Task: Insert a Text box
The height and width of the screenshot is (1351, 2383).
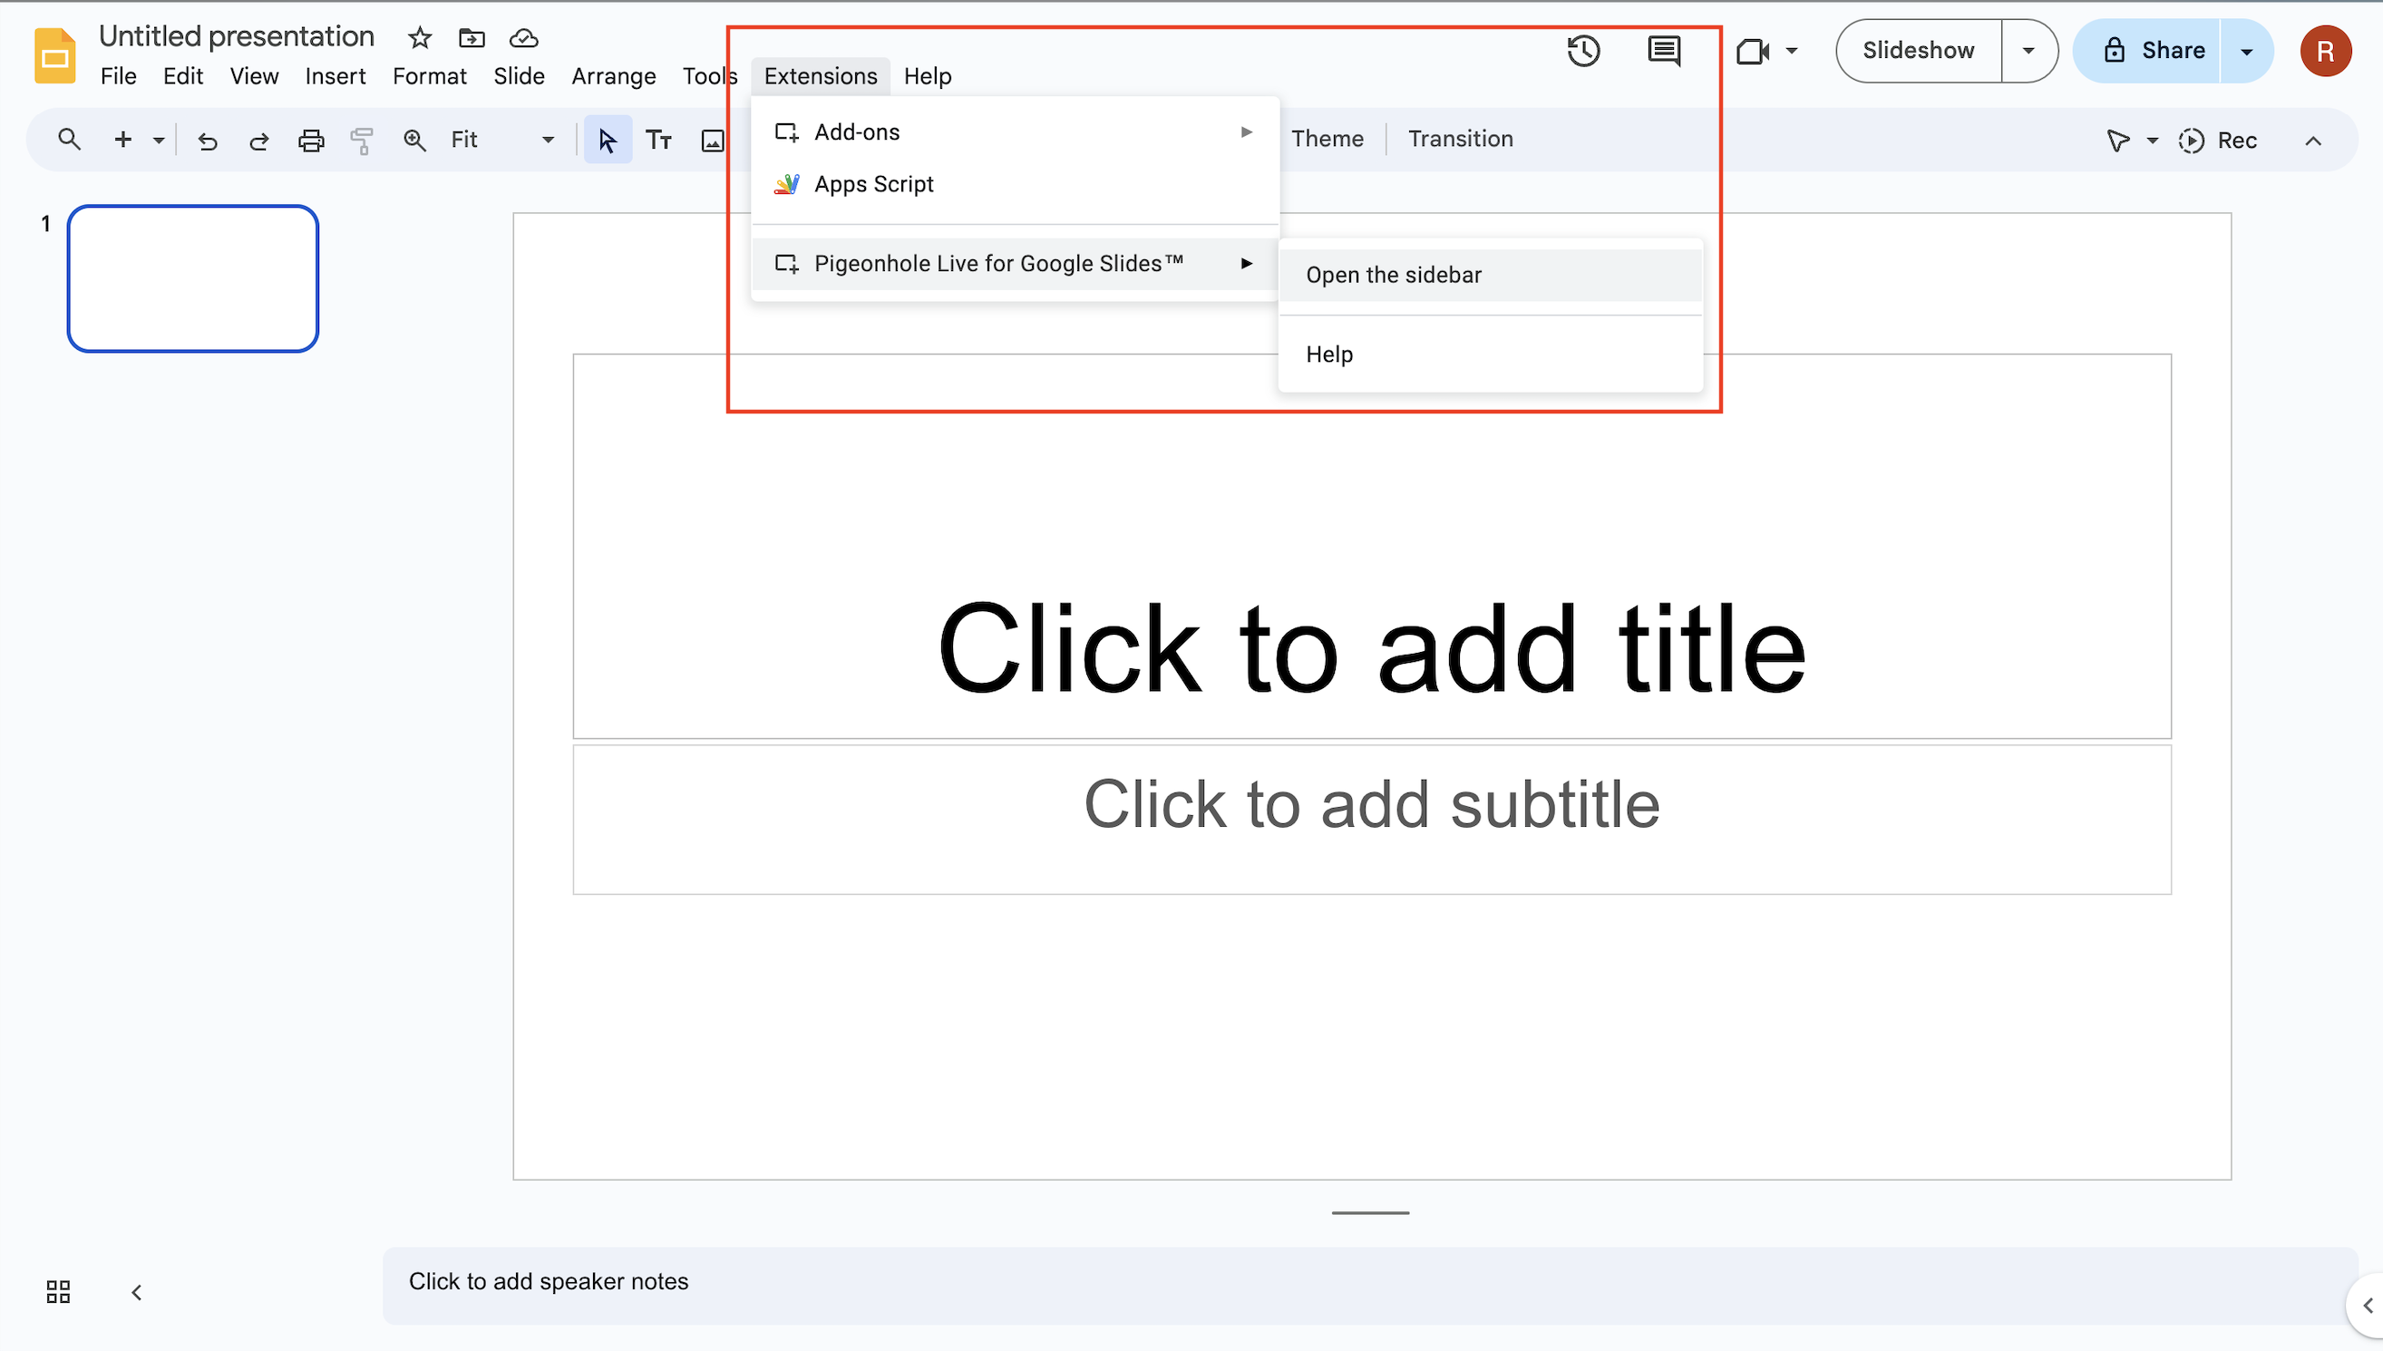Action: coord(659,141)
